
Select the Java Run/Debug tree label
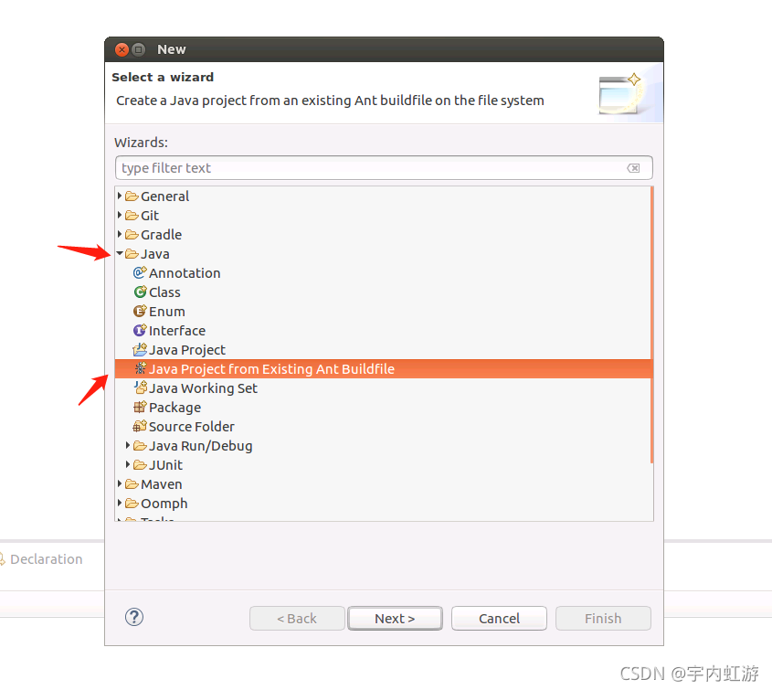click(200, 446)
